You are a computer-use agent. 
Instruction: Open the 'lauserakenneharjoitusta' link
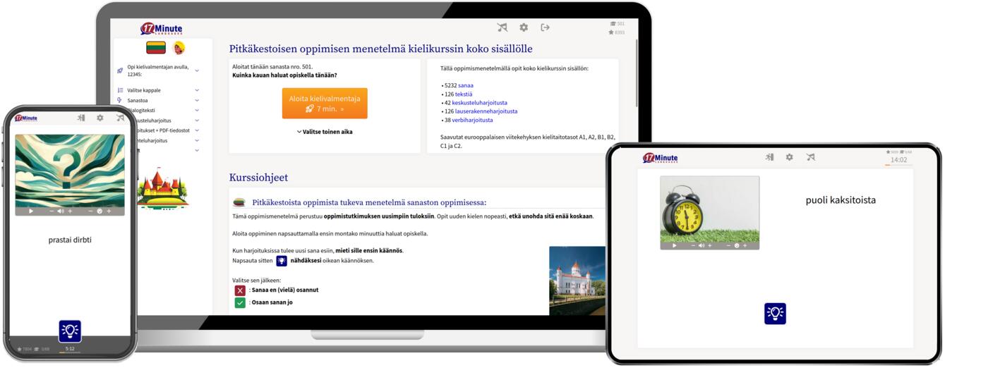(x=486, y=111)
